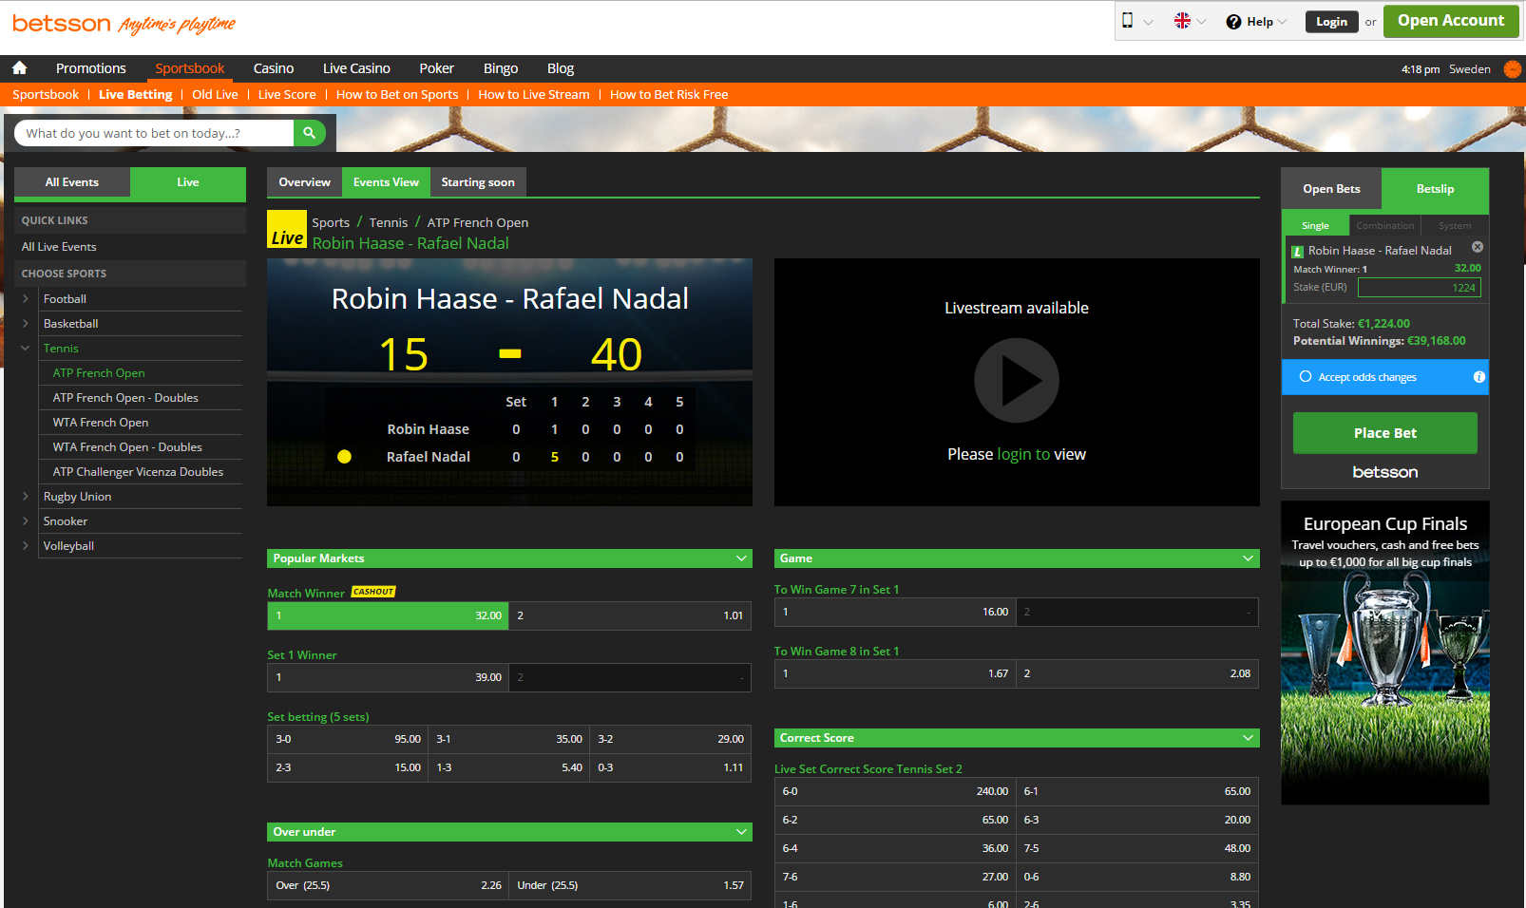Click the search magnifier icon
Image resolution: width=1526 pixels, height=908 pixels.
[x=310, y=133]
